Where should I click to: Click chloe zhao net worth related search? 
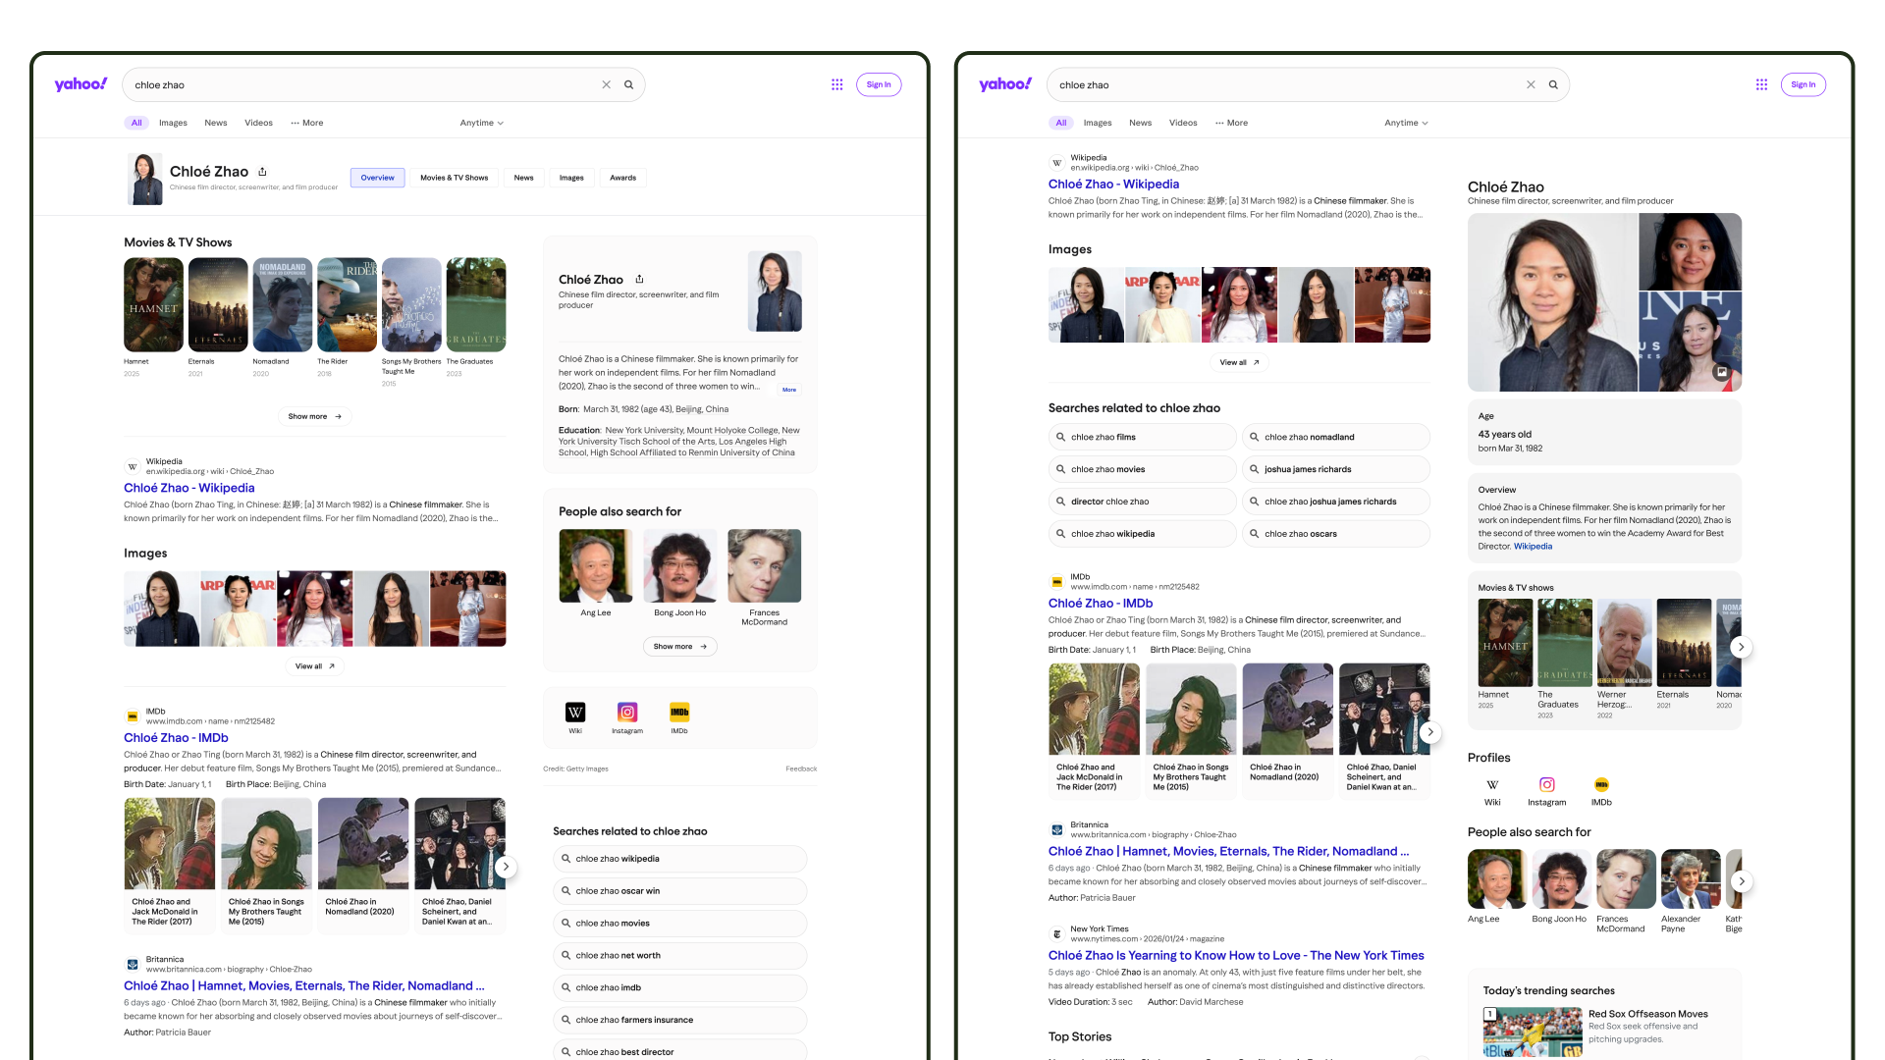point(618,956)
